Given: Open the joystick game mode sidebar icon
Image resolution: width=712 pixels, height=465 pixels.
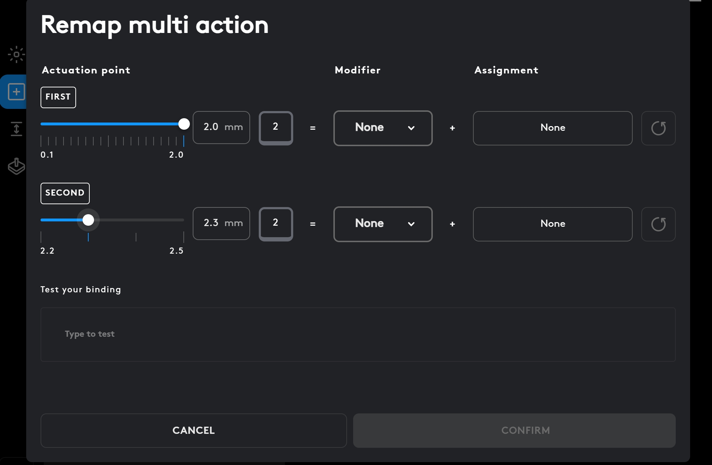Looking at the screenshot, I should tap(16, 166).
